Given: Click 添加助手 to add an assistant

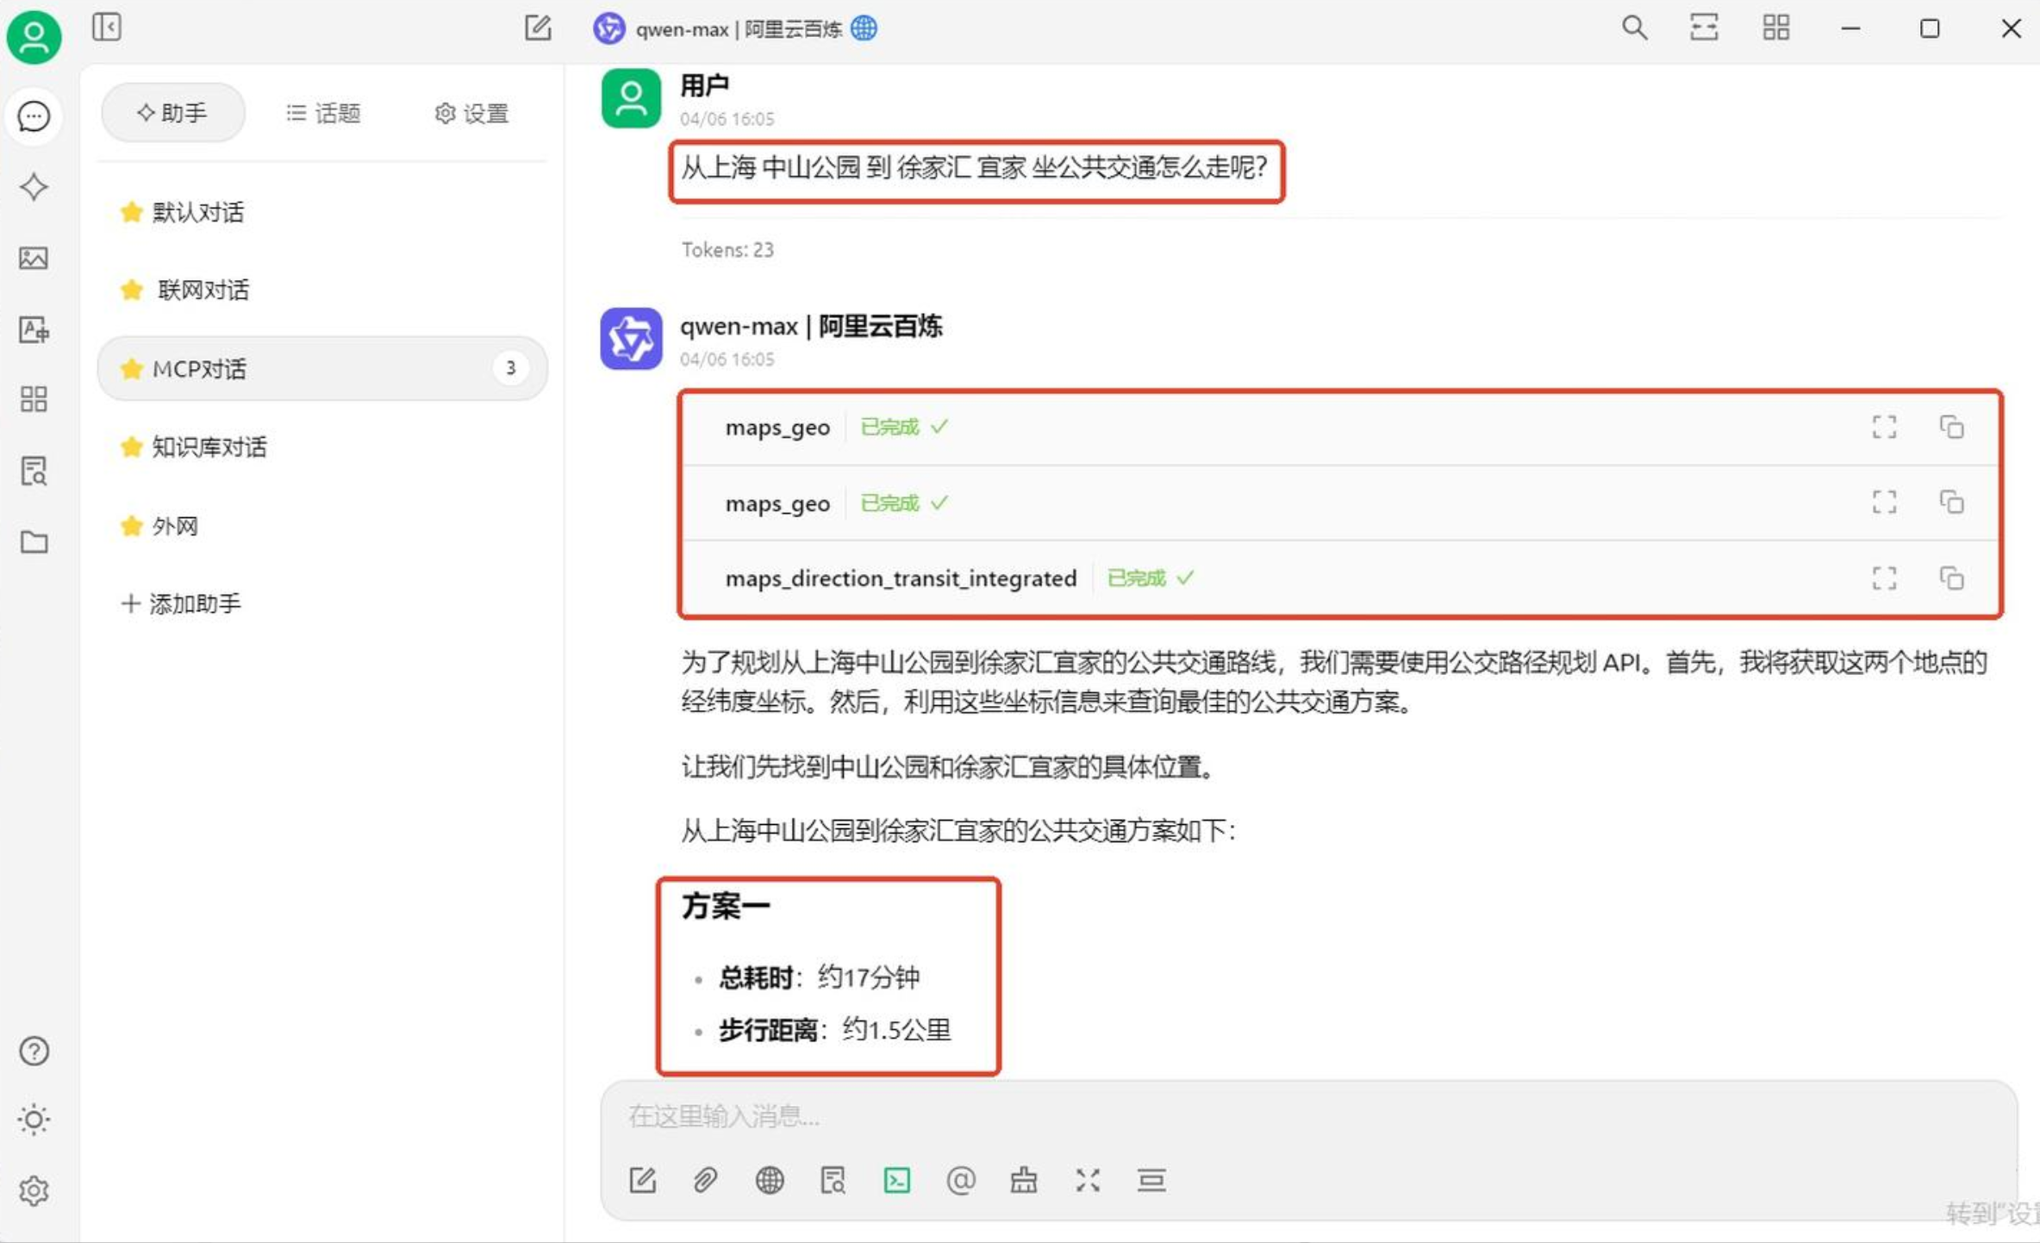Looking at the screenshot, I should click(181, 603).
